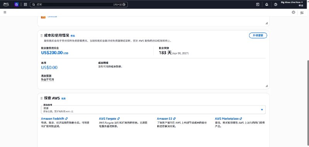
Task: Open the info link beside Explore AWS
Action: coord(63,99)
